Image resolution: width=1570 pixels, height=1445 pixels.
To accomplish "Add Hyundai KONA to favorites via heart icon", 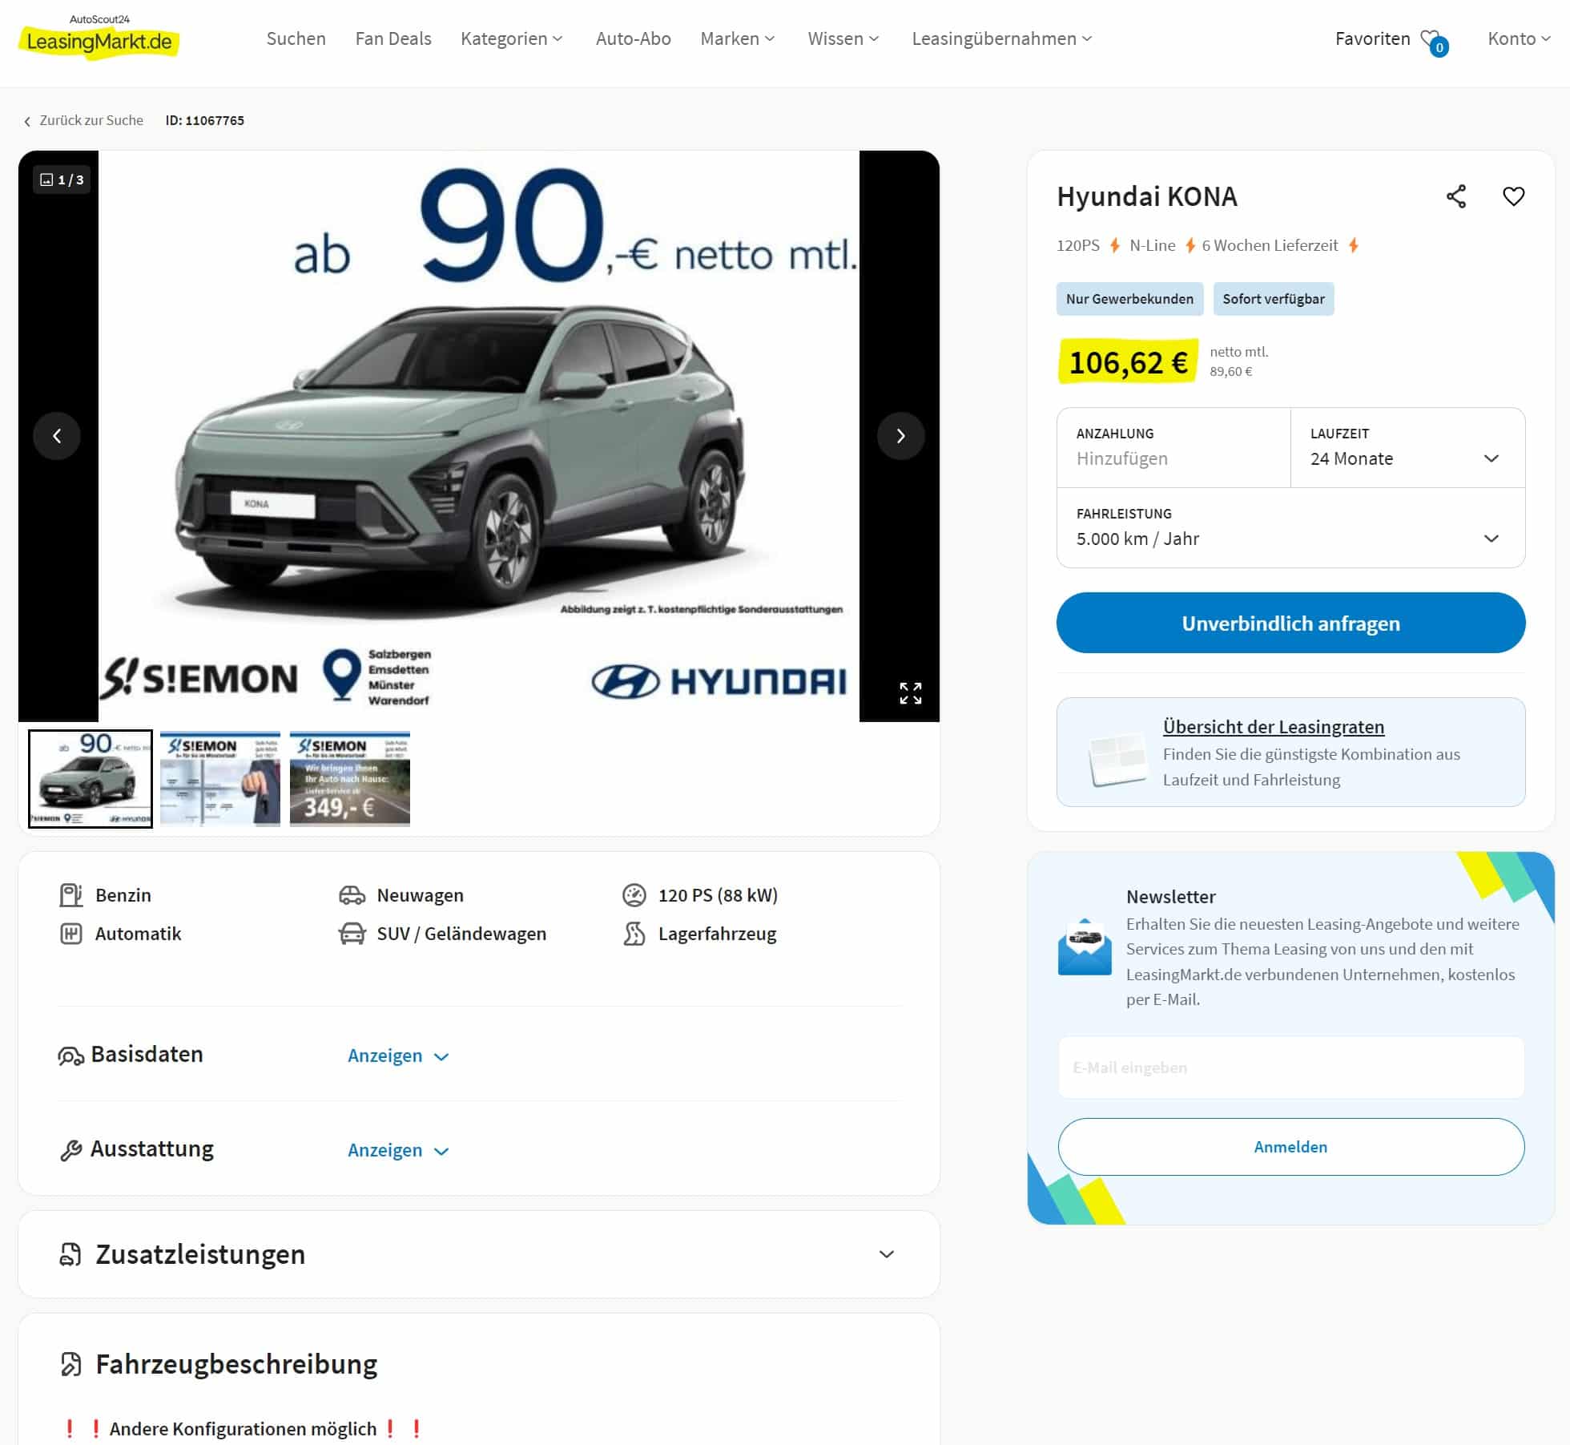I will coord(1513,196).
